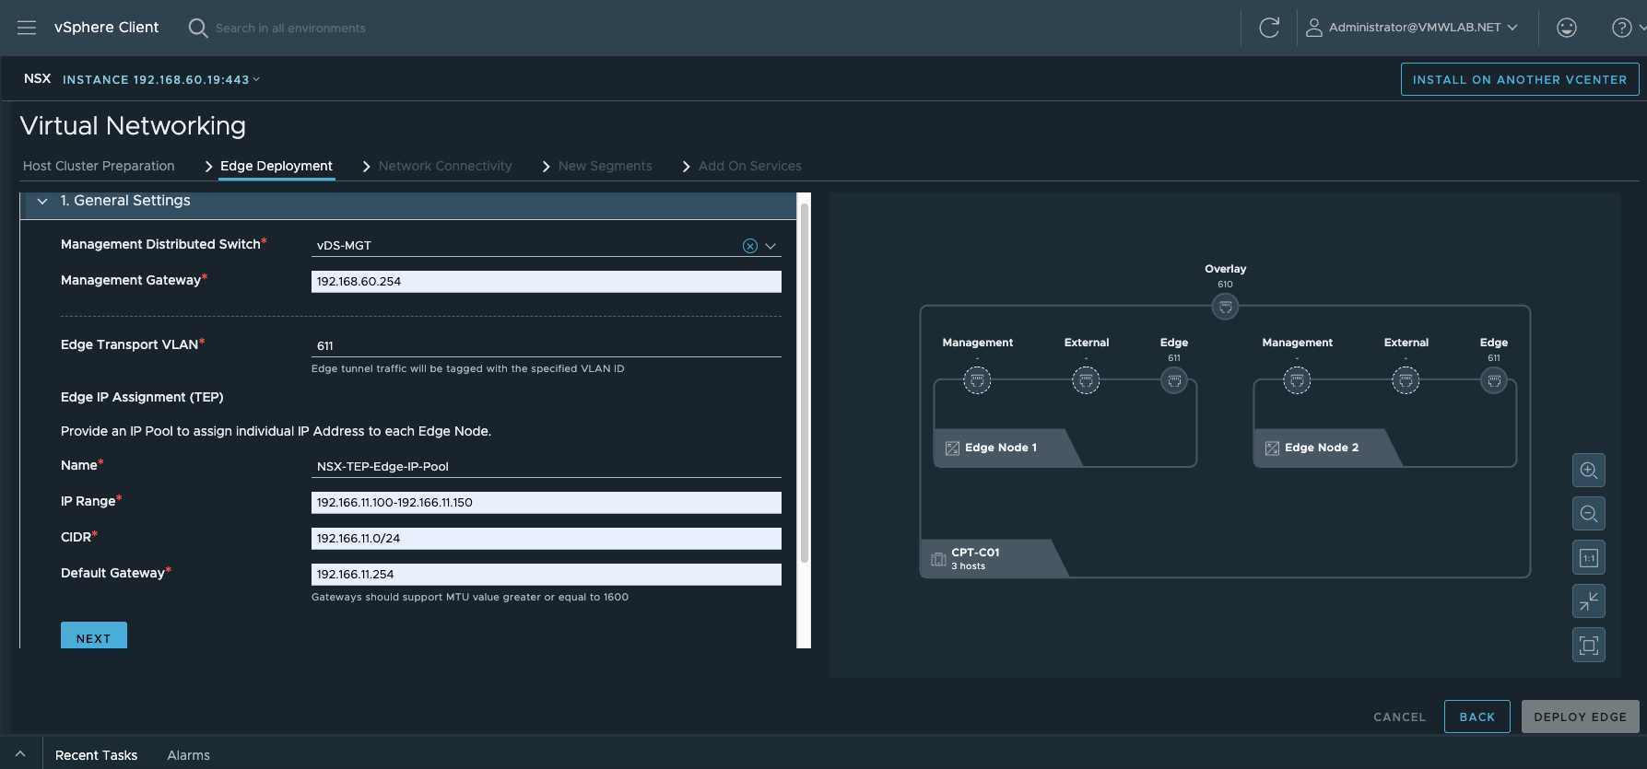The width and height of the screenshot is (1647, 769).
Task: Click the DEPLOY EDGE button
Action: 1580,717
